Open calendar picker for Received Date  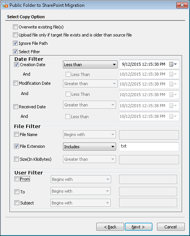pyautogui.click(x=173, y=106)
